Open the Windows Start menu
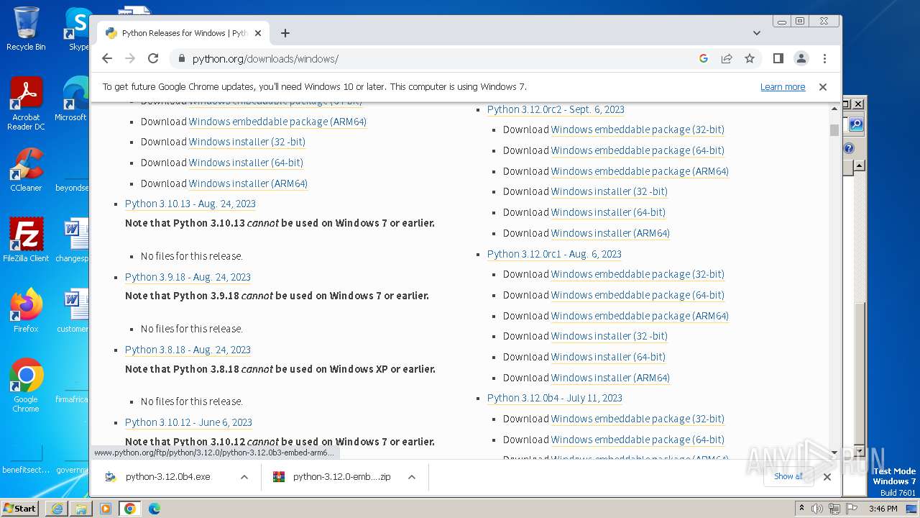 tap(20, 508)
